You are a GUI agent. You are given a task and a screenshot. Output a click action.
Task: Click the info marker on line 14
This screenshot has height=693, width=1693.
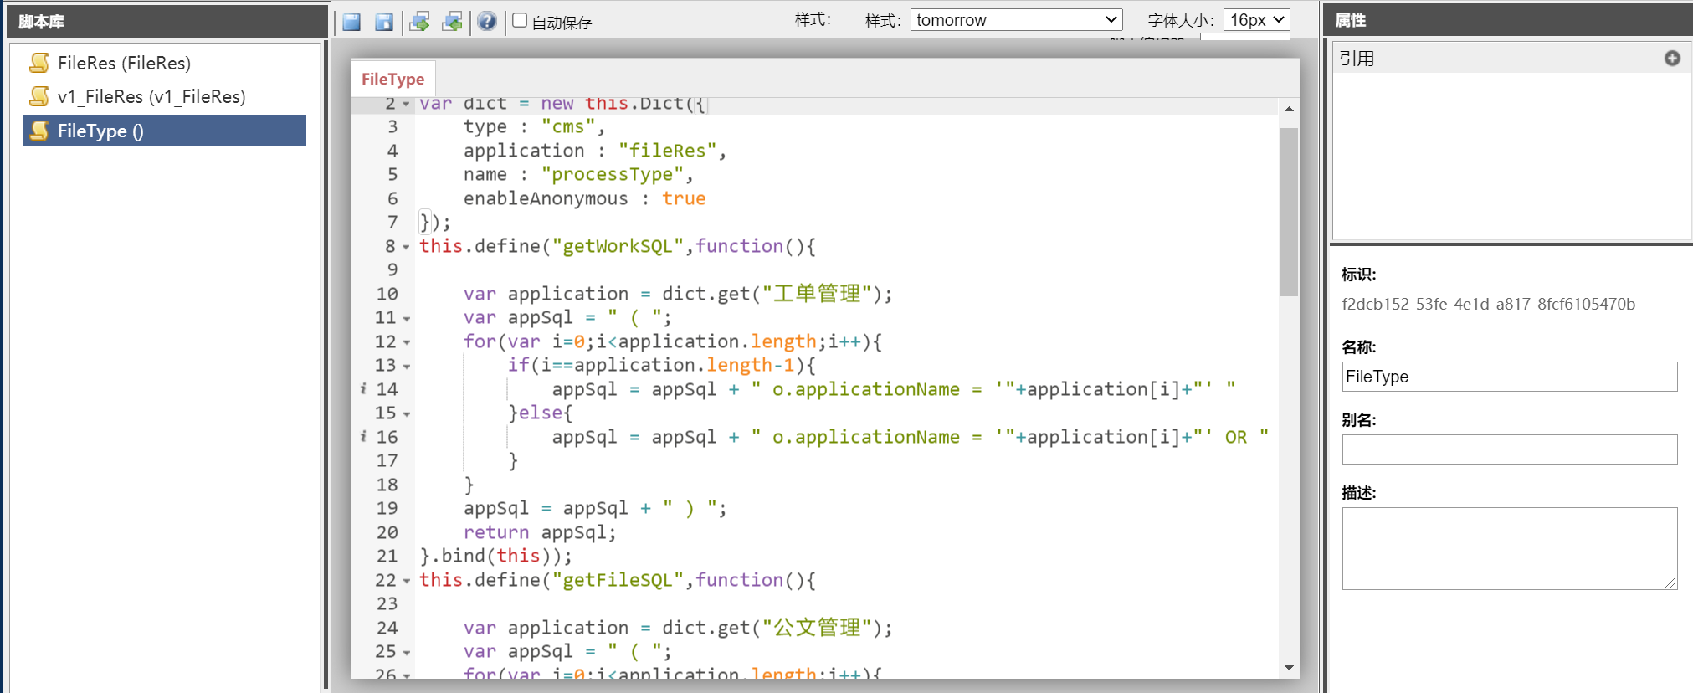(363, 388)
